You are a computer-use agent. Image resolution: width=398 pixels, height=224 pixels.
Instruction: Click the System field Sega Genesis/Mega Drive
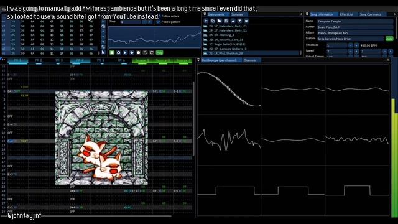(350, 39)
